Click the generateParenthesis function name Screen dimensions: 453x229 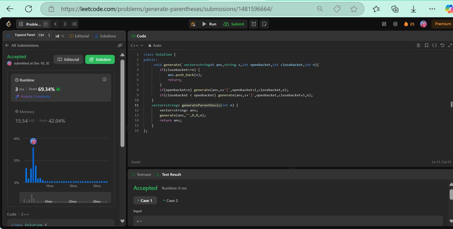(x=201, y=105)
